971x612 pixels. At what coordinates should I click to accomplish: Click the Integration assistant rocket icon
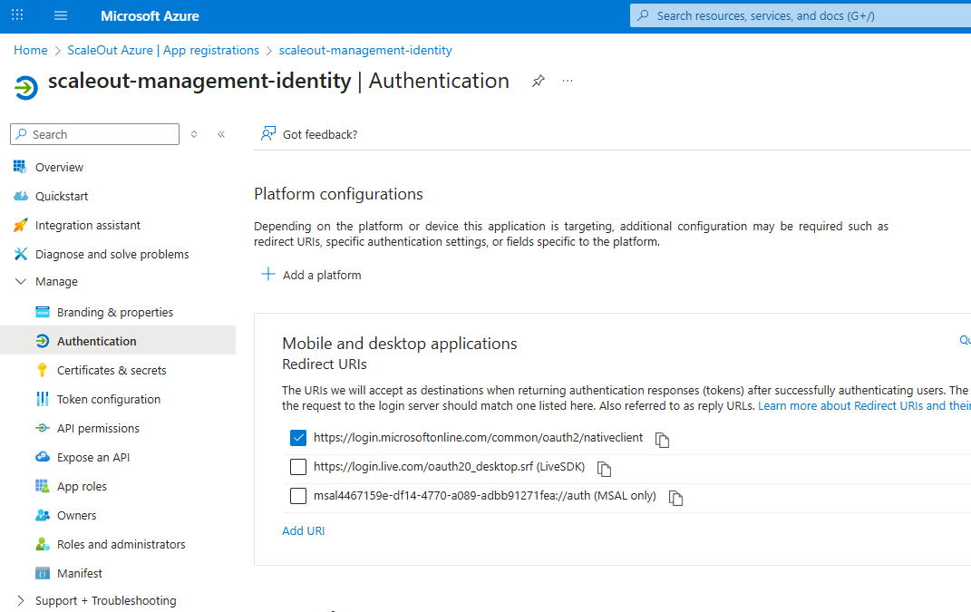click(x=21, y=225)
